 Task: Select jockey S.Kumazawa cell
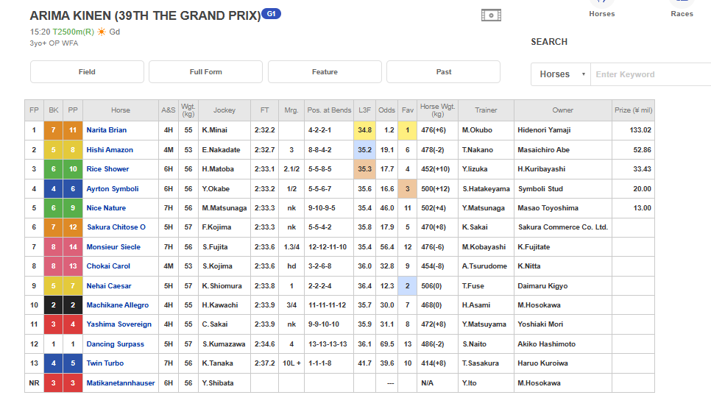[224, 344]
